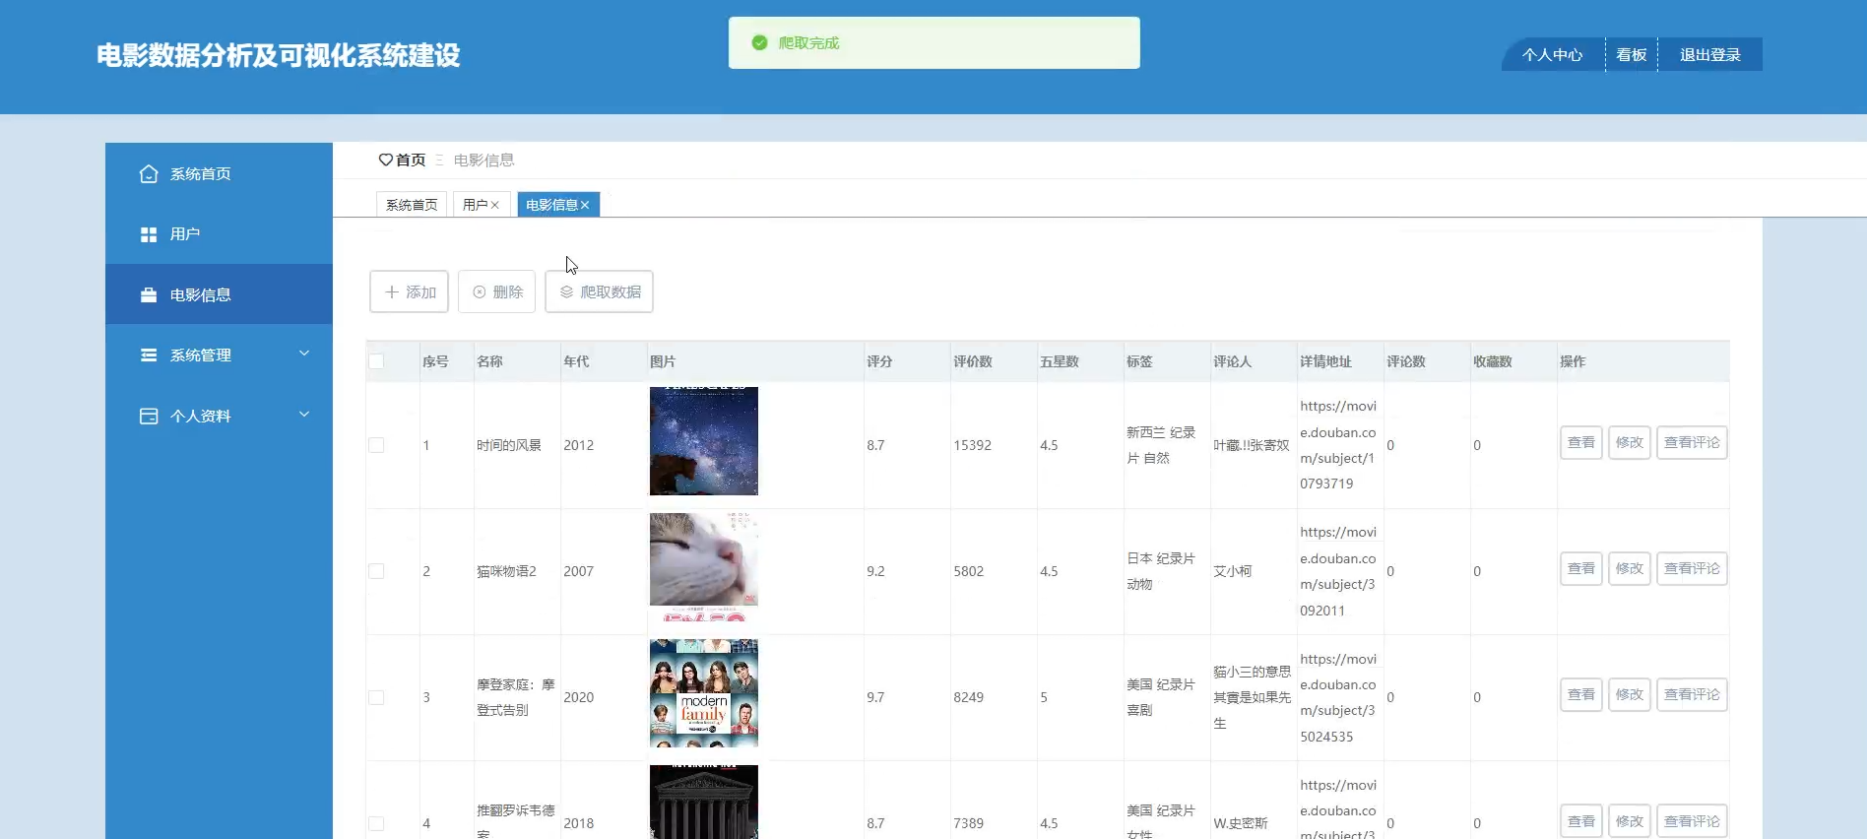The width and height of the screenshot is (1867, 839).
Task: Click the briefcase icon next to 电影信息
Action: point(149,294)
